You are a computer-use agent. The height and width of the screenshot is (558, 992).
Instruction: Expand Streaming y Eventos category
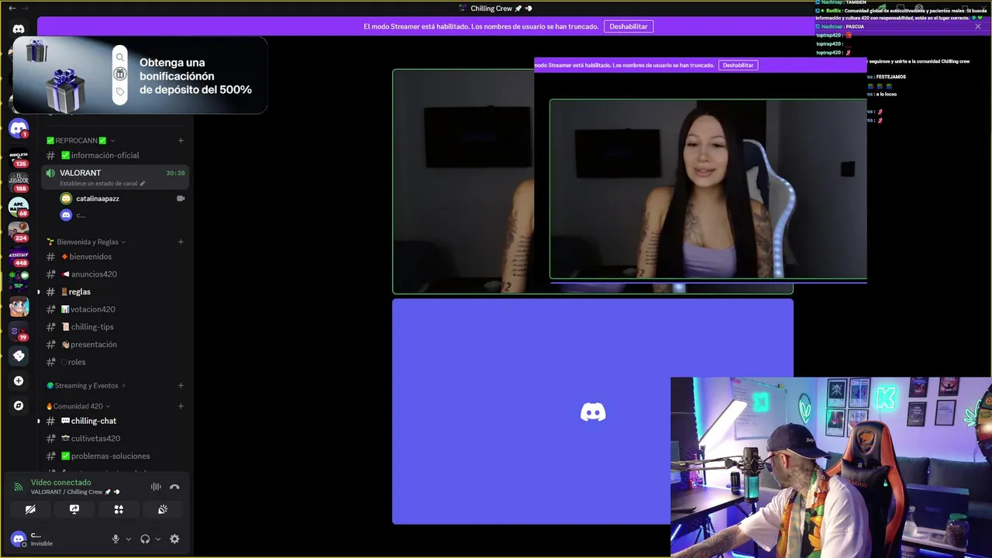(x=86, y=385)
